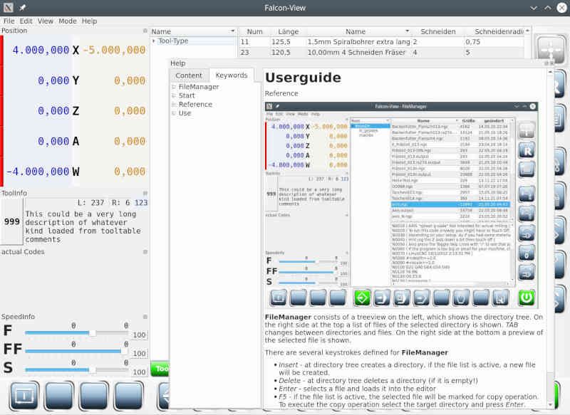
Task: Expand the FileManager help entry
Action: click(x=173, y=87)
